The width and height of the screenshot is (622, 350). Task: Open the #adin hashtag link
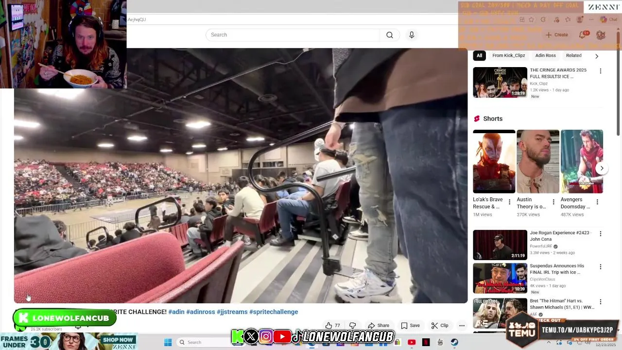pos(176,312)
